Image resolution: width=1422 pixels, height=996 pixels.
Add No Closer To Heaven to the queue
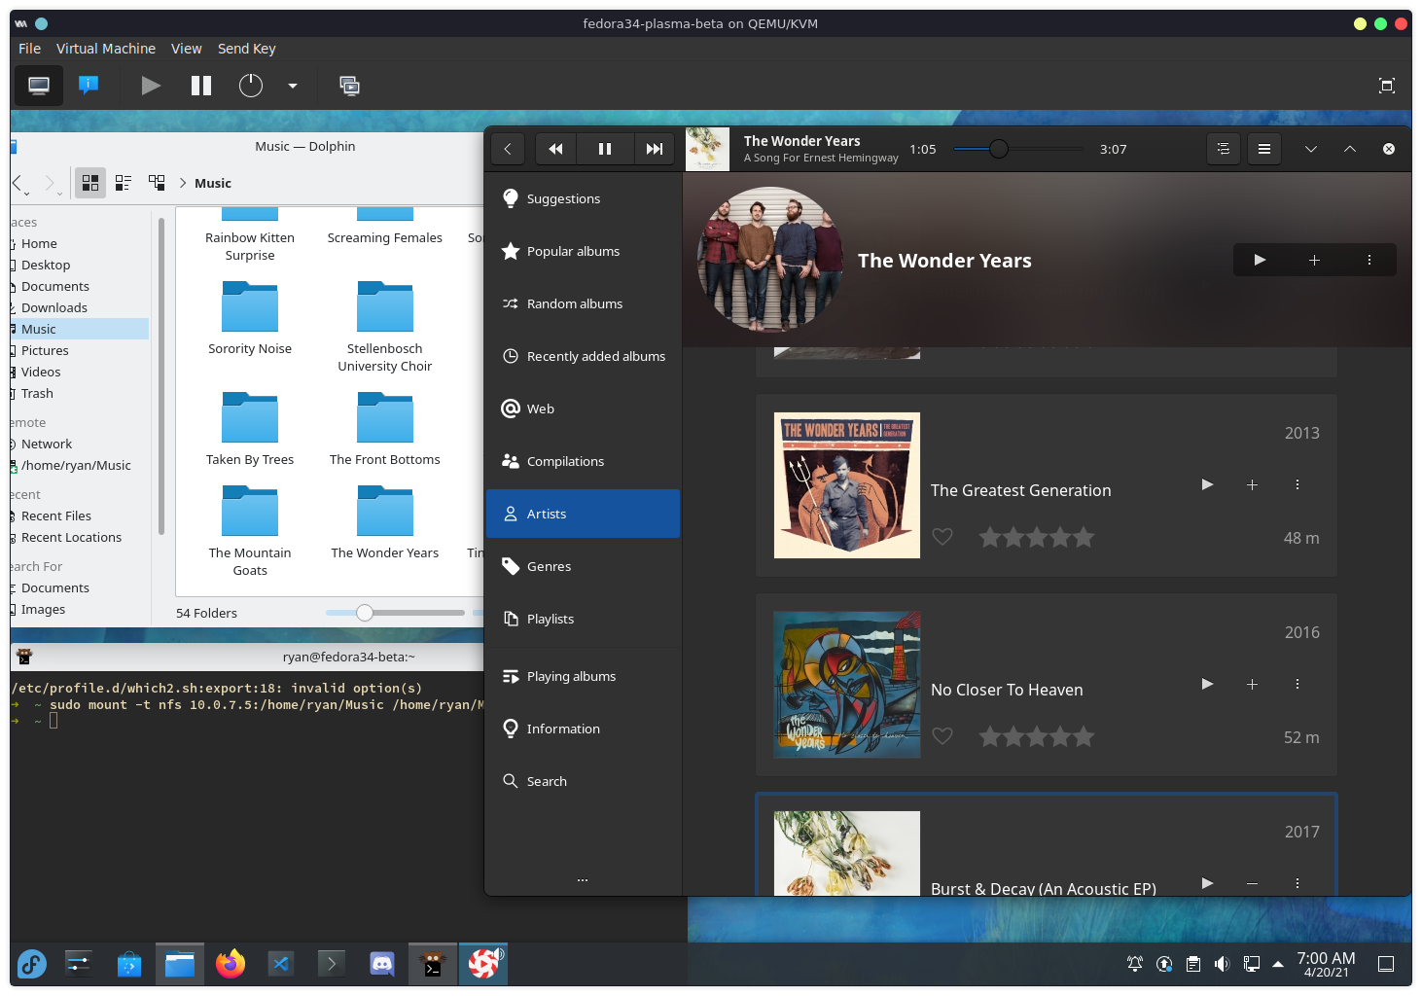pyautogui.click(x=1252, y=685)
